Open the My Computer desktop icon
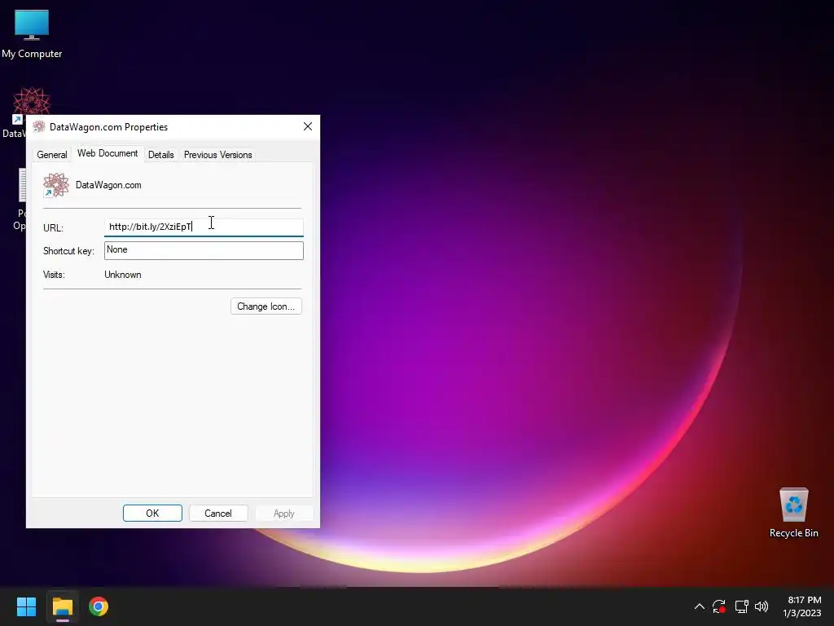The width and height of the screenshot is (834, 626). [x=32, y=33]
